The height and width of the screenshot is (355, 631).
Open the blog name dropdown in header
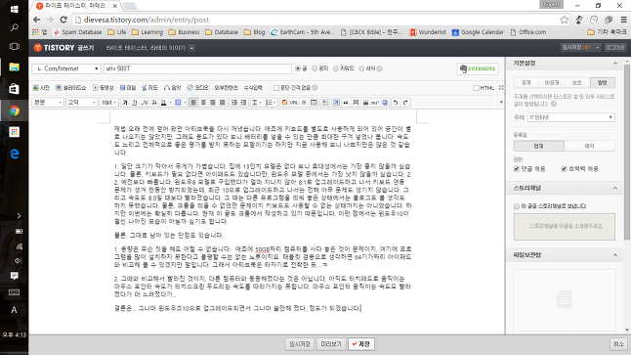tap(192, 48)
